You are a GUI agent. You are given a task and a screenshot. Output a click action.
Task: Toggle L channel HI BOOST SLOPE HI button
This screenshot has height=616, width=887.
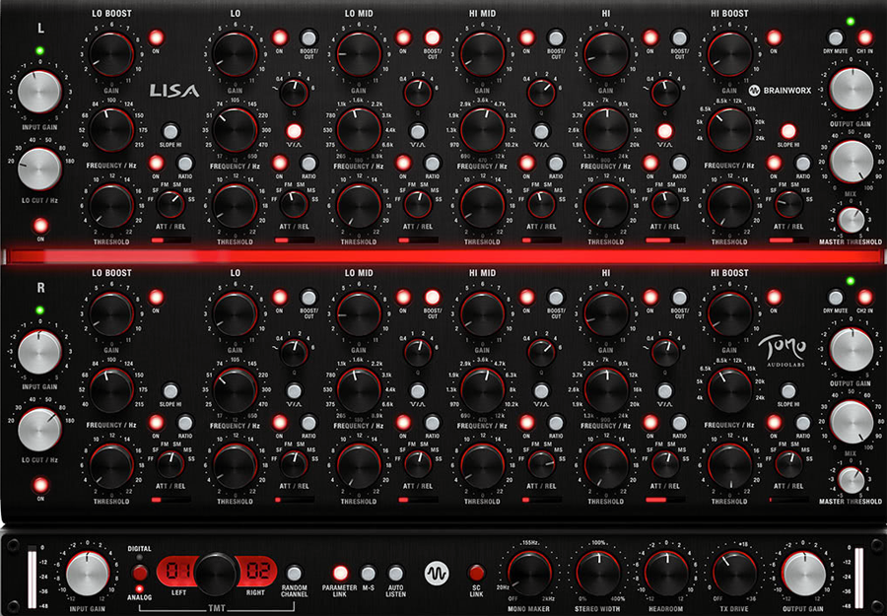click(x=788, y=132)
